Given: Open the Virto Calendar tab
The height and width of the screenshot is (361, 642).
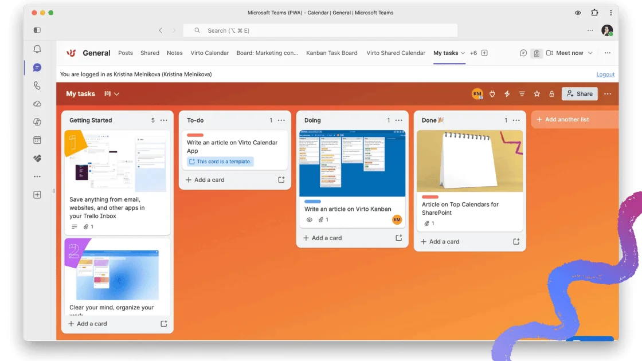Looking at the screenshot, I should click(210, 53).
